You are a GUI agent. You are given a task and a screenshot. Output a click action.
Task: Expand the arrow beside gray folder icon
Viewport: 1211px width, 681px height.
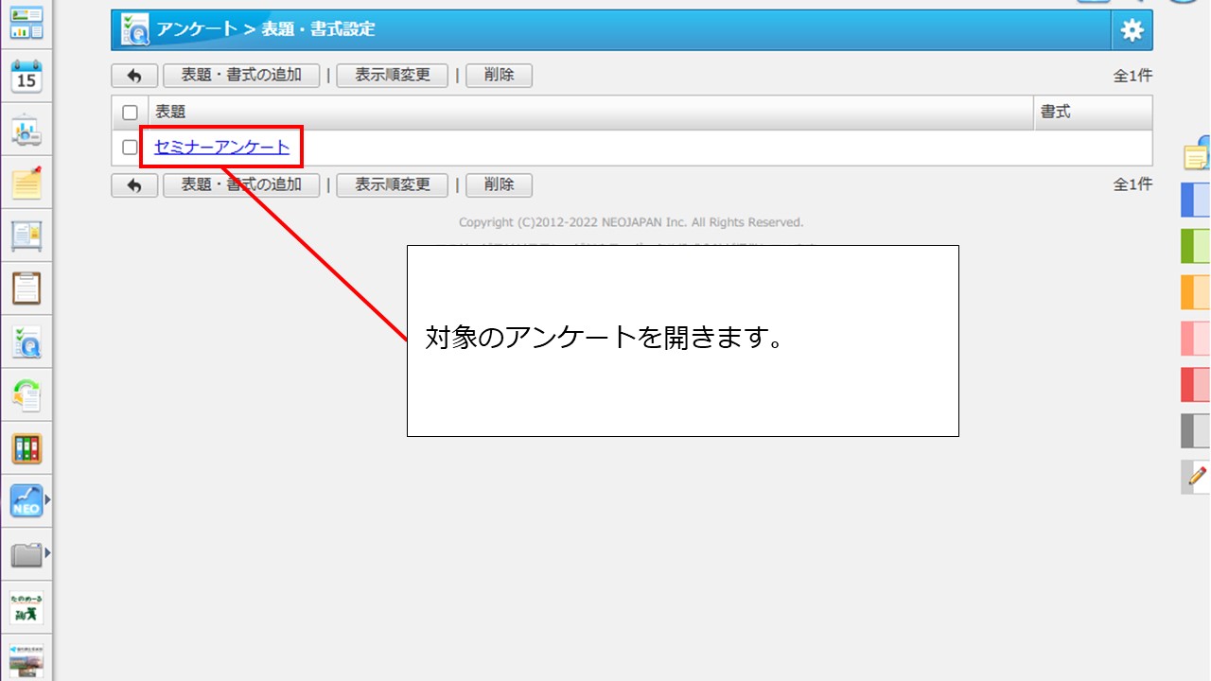(47, 552)
